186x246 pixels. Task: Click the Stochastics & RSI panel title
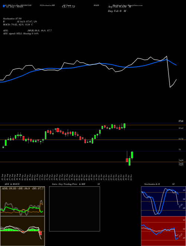point(159,184)
